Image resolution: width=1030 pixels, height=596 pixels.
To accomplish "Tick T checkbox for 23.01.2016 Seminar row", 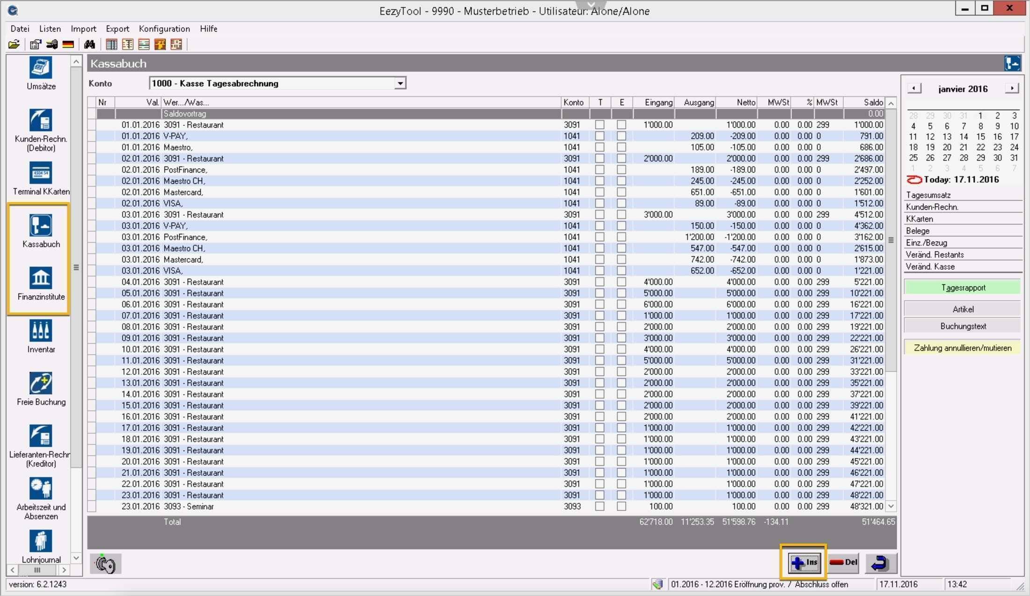I will [x=599, y=507].
